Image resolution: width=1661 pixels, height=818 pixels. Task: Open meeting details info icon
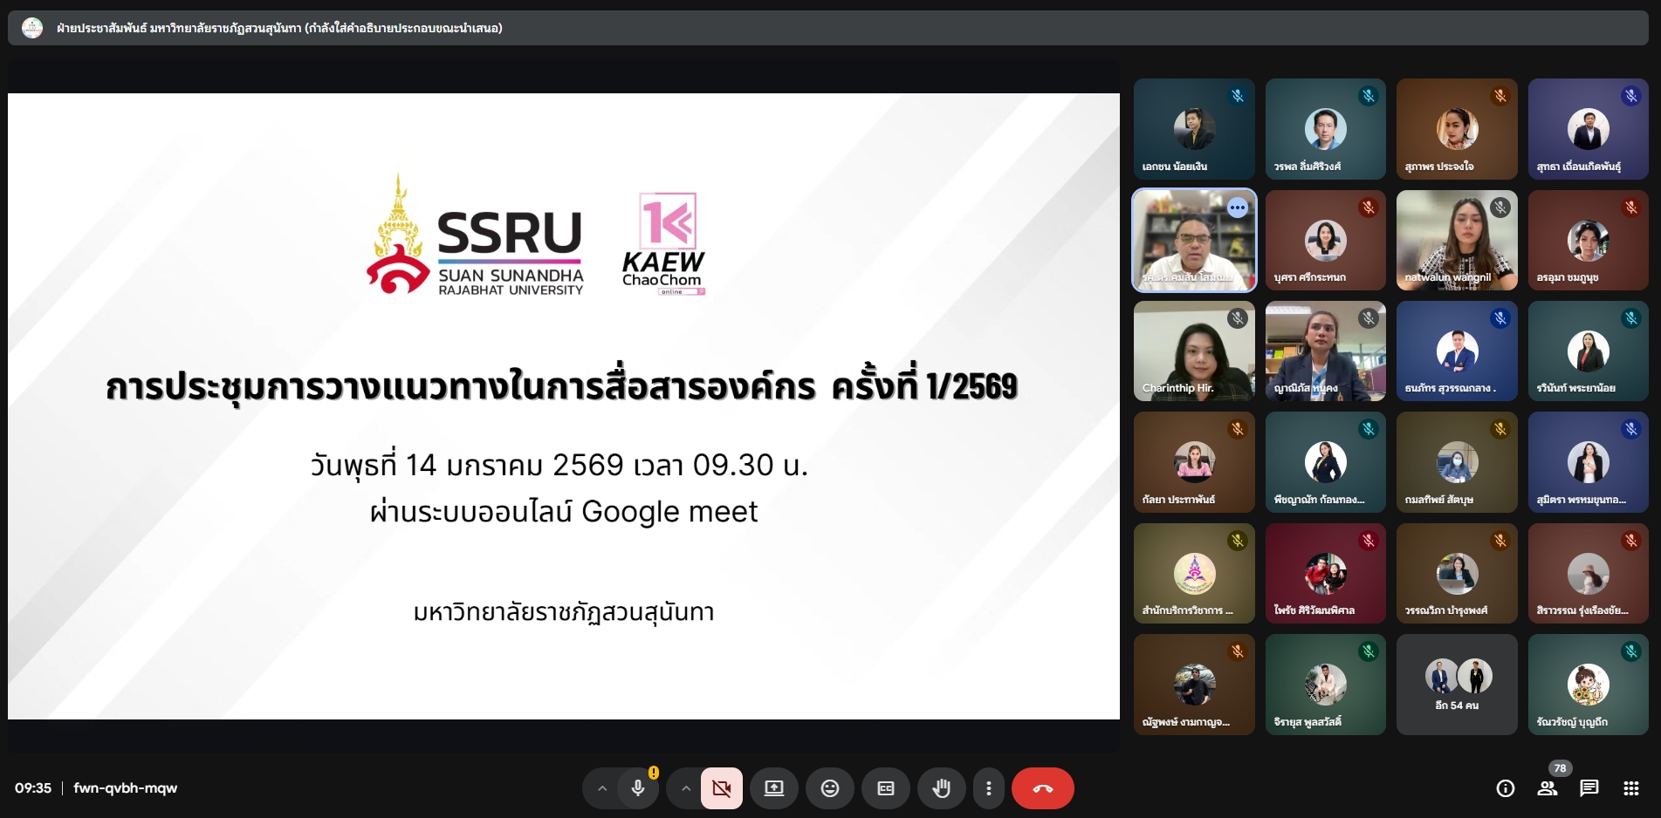(1505, 788)
